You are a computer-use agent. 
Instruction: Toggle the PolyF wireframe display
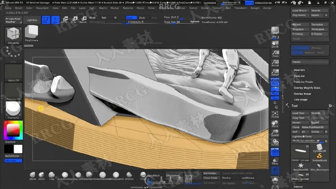click(x=275, y=152)
